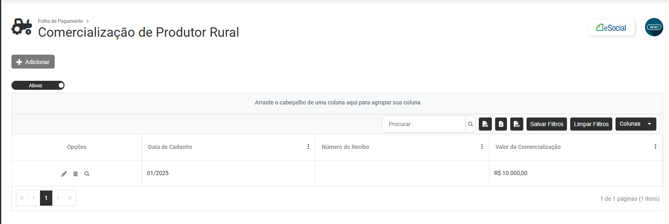This screenshot has height=224, width=669.
Task: Export the table to Excel
Action: pyautogui.click(x=501, y=124)
